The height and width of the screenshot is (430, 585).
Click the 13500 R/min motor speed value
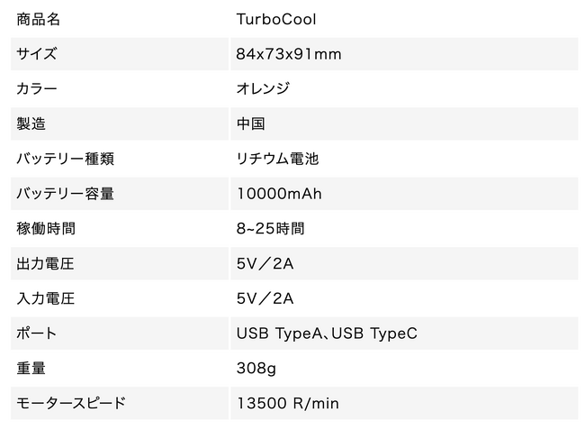[288, 403]
